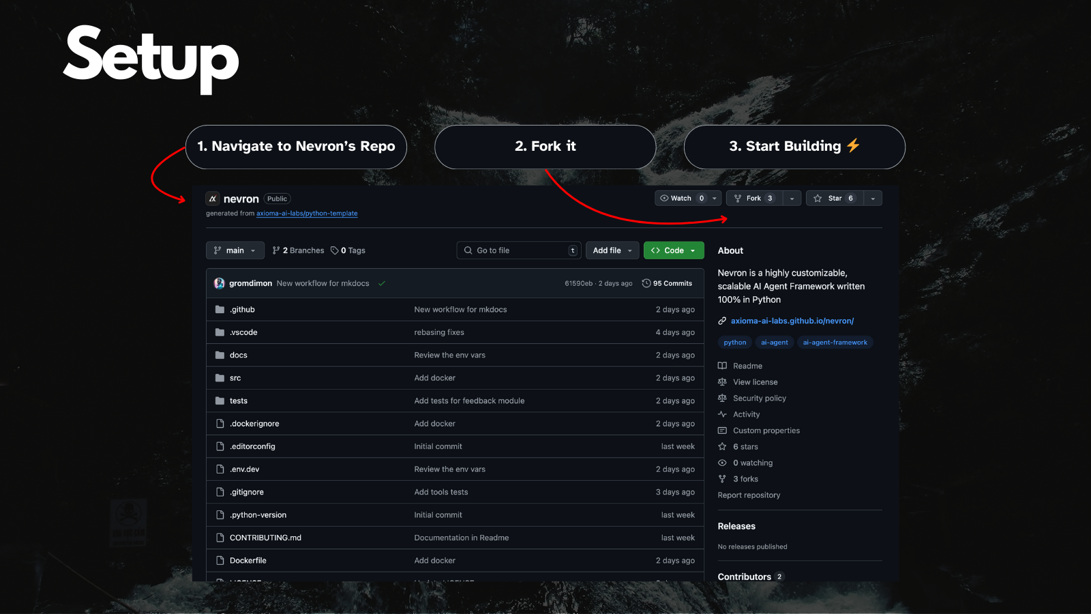Image resolution: width=1091 pixels, height=614 pixels.
Task: Open commit message 'Add tools tests'
Action: pyautogui.click(x=441, y=493)
